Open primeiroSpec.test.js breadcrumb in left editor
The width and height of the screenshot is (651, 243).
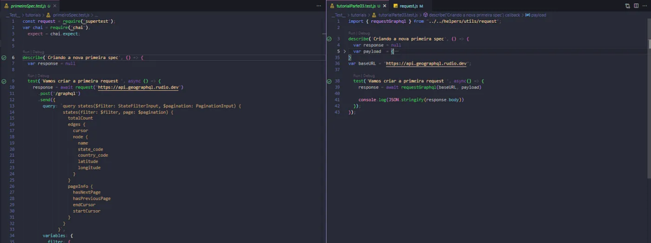(68, 15)
